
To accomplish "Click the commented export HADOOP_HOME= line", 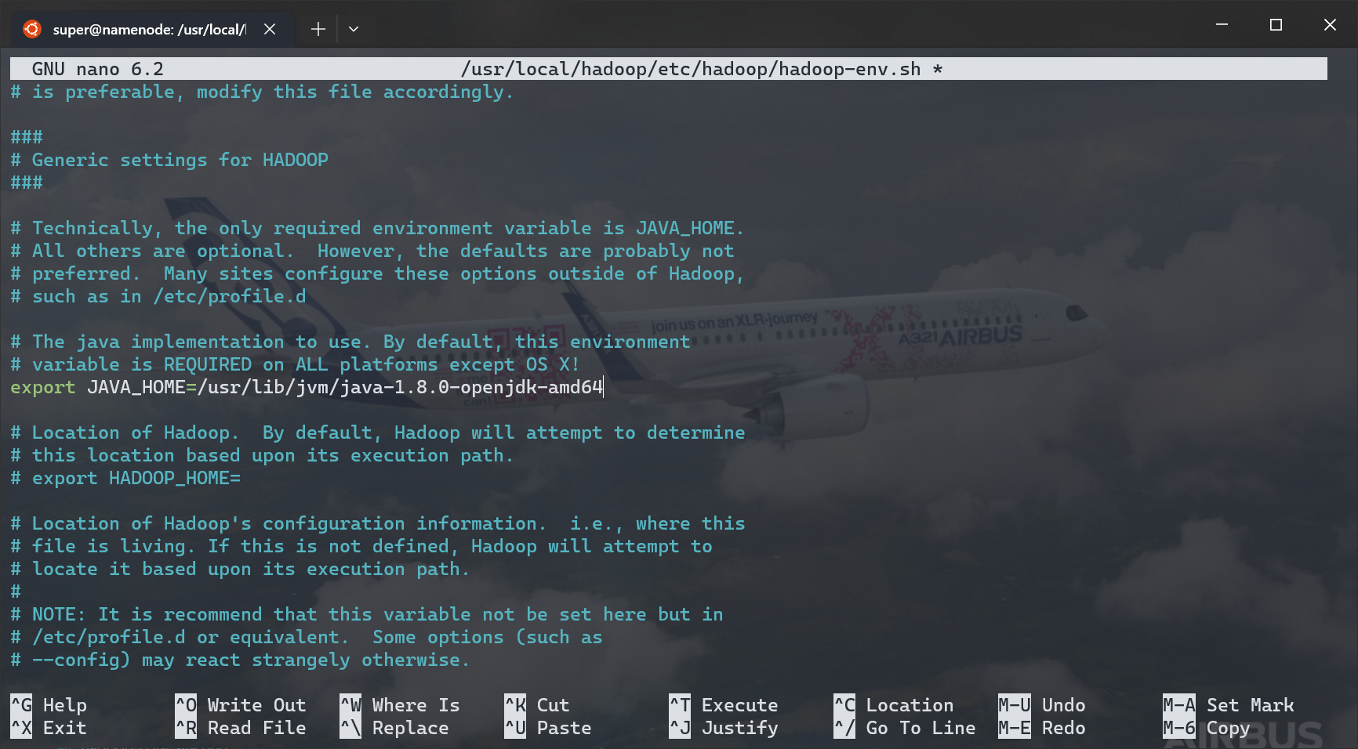I will click(x=136, y=478).
